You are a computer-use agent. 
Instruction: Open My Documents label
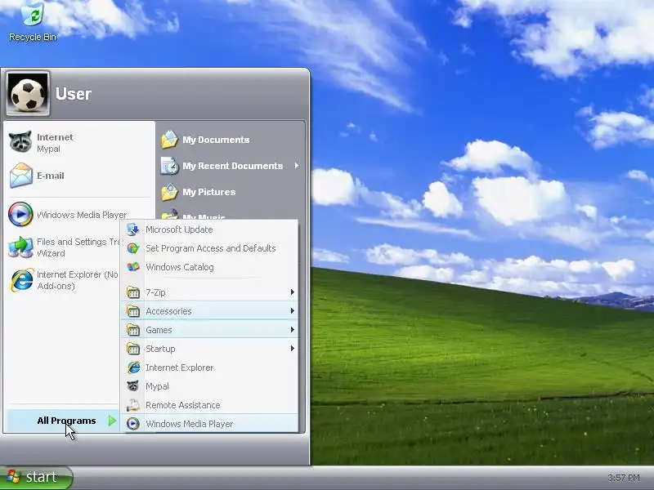coord(216,140)
